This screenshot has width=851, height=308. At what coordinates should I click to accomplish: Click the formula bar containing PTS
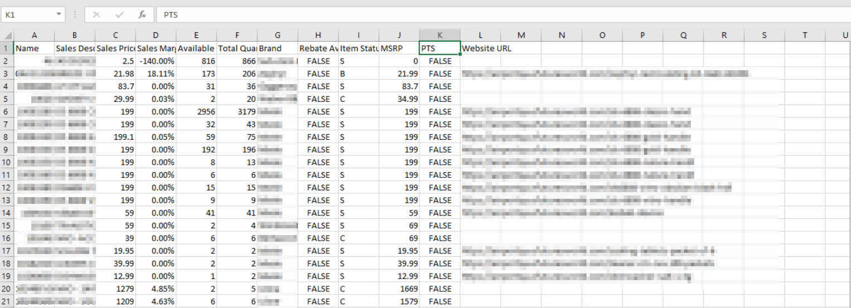coord(502,14)
